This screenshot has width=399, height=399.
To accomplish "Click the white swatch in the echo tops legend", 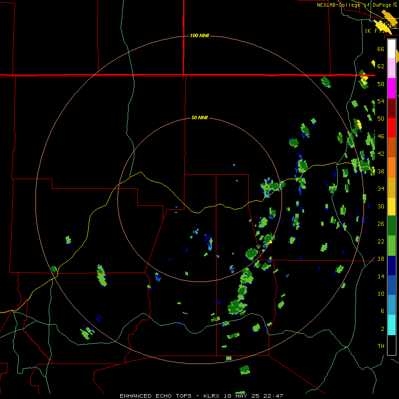I will pos(391,49).
